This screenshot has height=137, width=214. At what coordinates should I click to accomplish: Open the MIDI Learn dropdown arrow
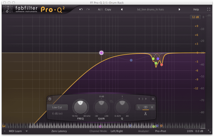[x=26, y=131]
